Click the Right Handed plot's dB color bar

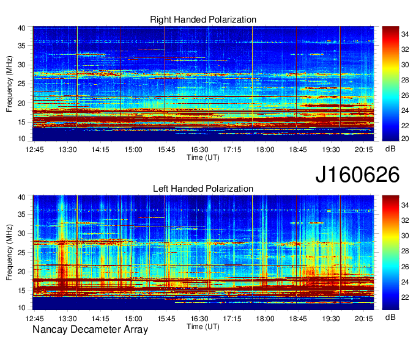(x=390, y=84)
